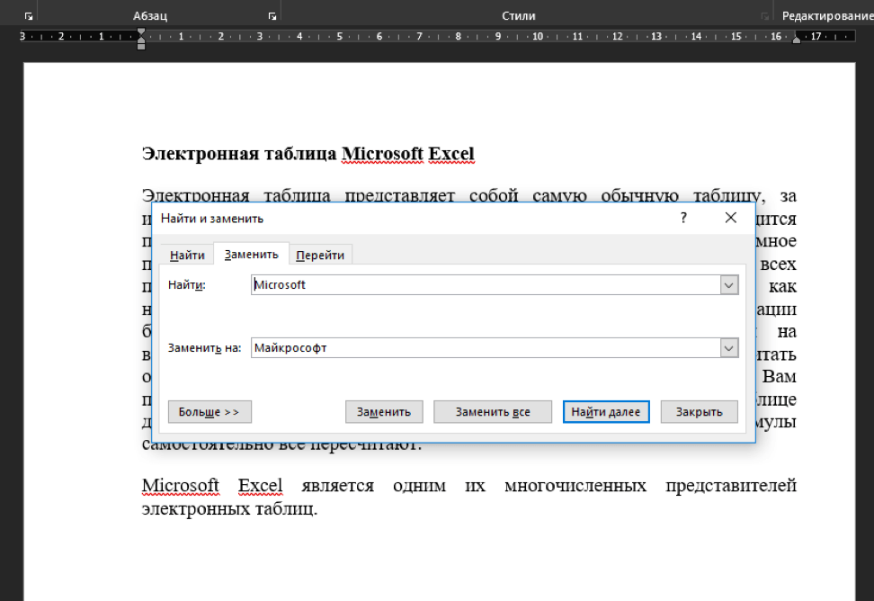Click the Найти далее button

[606, 412]
